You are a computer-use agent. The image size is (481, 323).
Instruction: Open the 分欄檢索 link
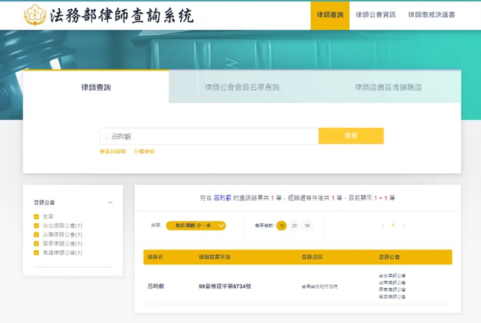coord(144,152)
